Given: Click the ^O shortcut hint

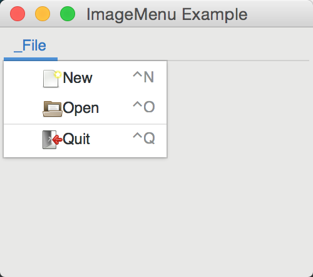Looking at the screenshot, I should [144, 107].
